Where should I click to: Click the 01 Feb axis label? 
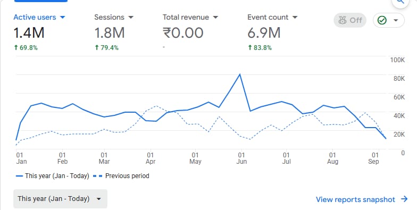click(63, 158)
